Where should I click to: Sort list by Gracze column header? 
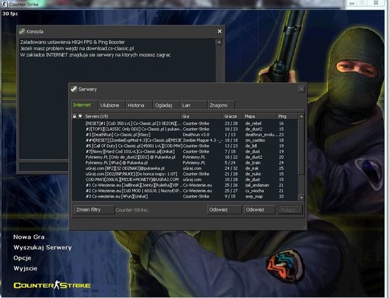233,116
